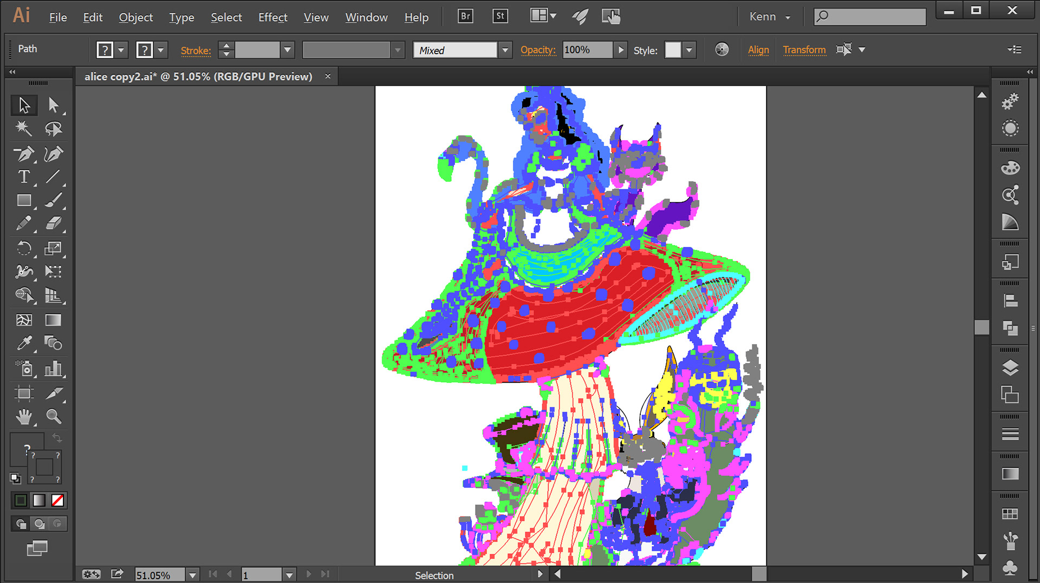This screenshot has width=1040, height=583.
Task: Open fill color dropdown in control bar
Action: pyautogui.click(x=121, y=50)
